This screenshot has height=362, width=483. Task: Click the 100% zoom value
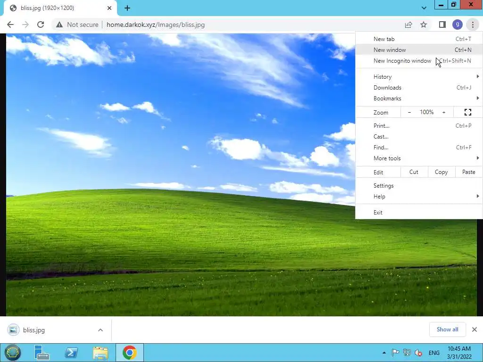point(426,112)
